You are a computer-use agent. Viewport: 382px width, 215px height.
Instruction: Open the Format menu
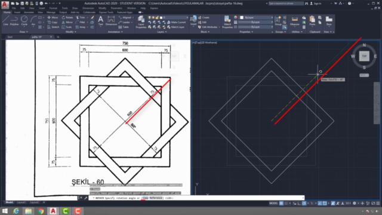(53, 8)
